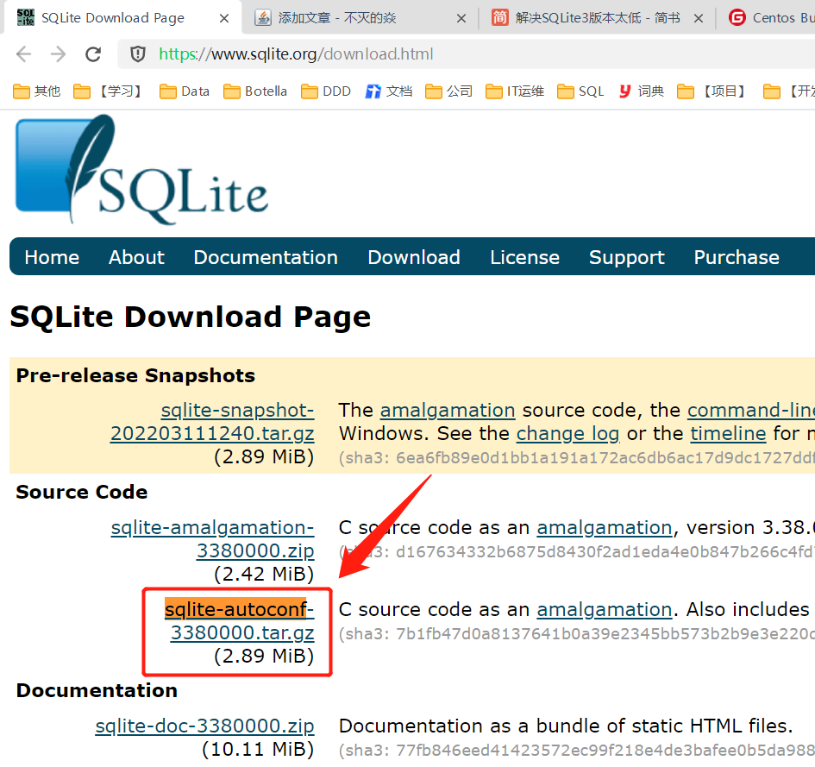Click the SQLite logo image
Screen dimensions: 815x767
pyautogui.click(x=141, y=169)
